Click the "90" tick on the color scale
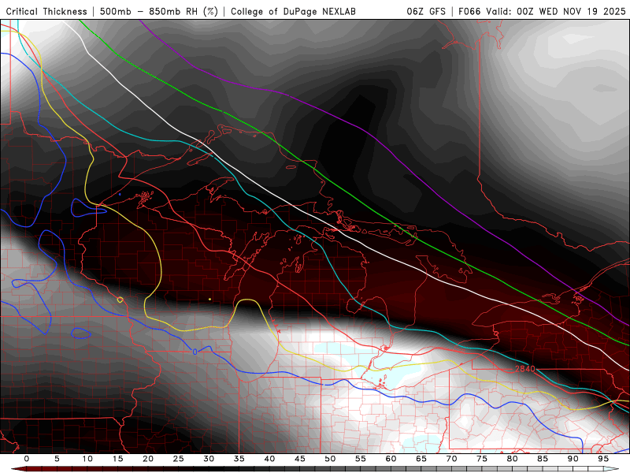The width and height of the screenshot is (630, 473). (x=573, y=459)
